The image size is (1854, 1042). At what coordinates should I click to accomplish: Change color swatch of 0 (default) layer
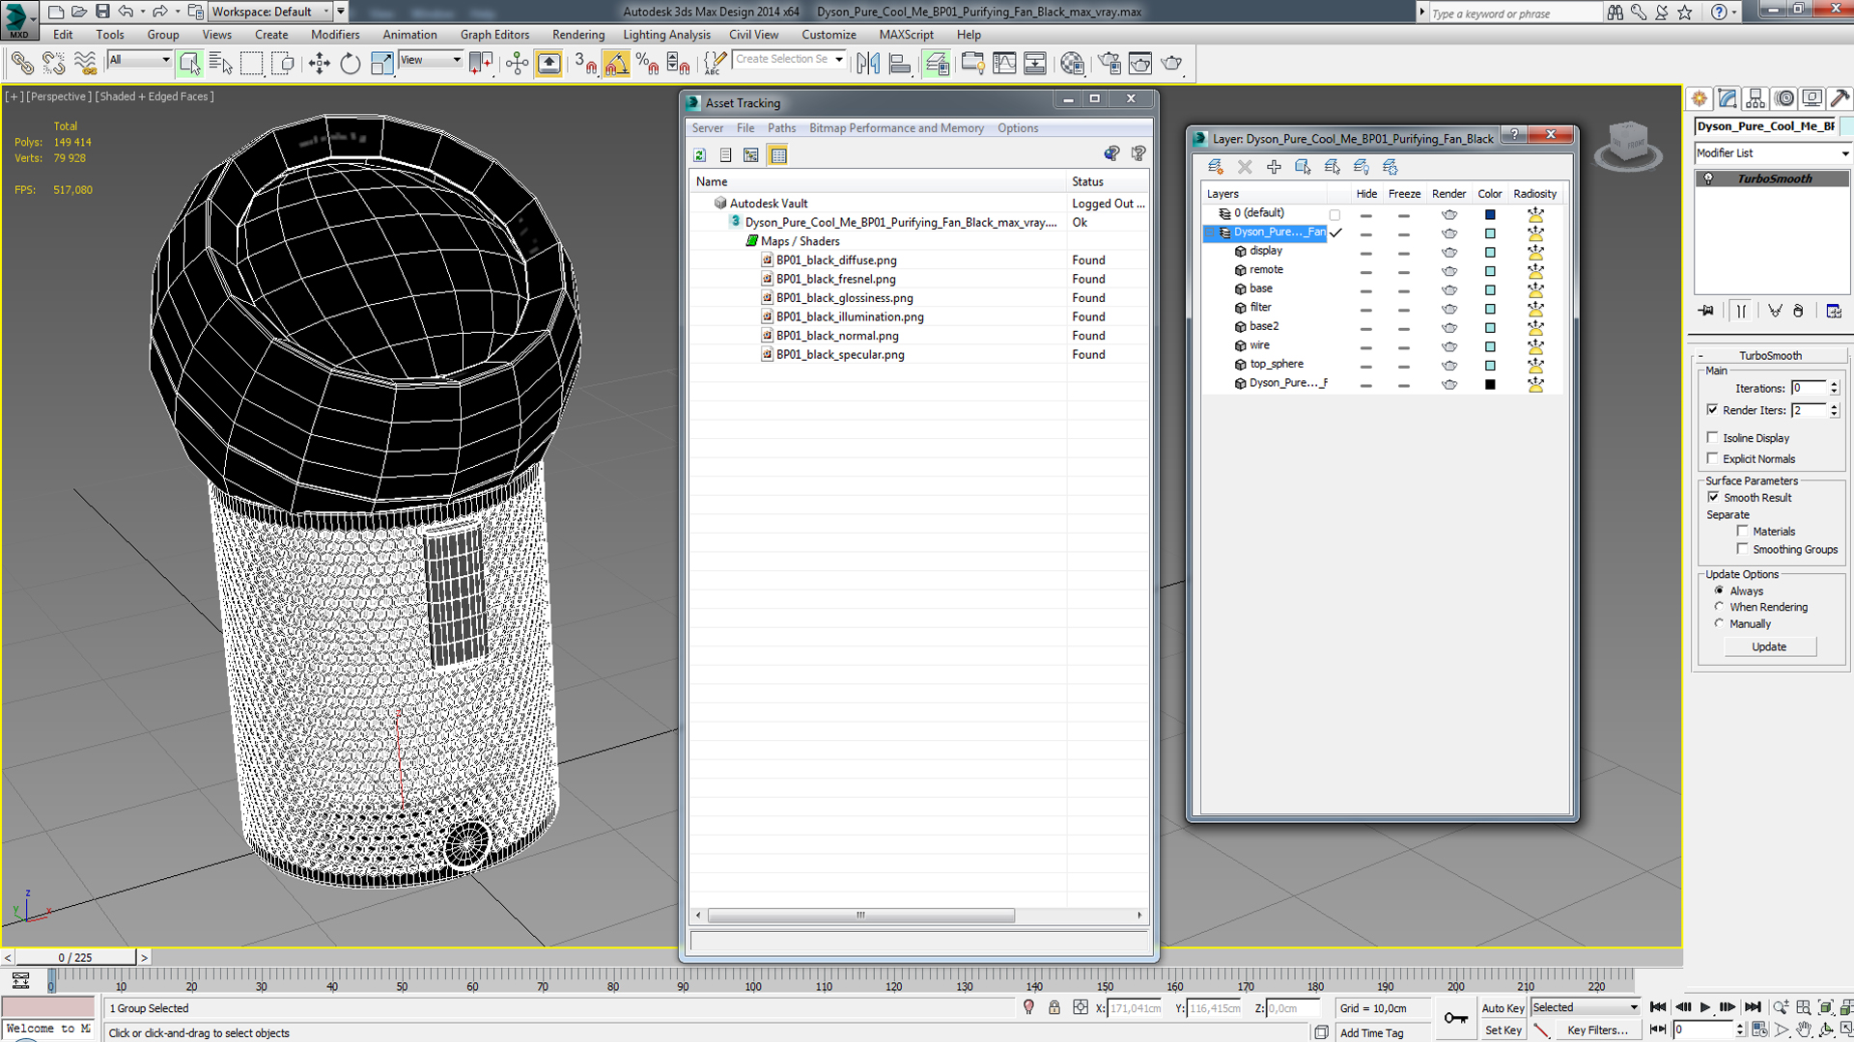tap(1489, 214)
